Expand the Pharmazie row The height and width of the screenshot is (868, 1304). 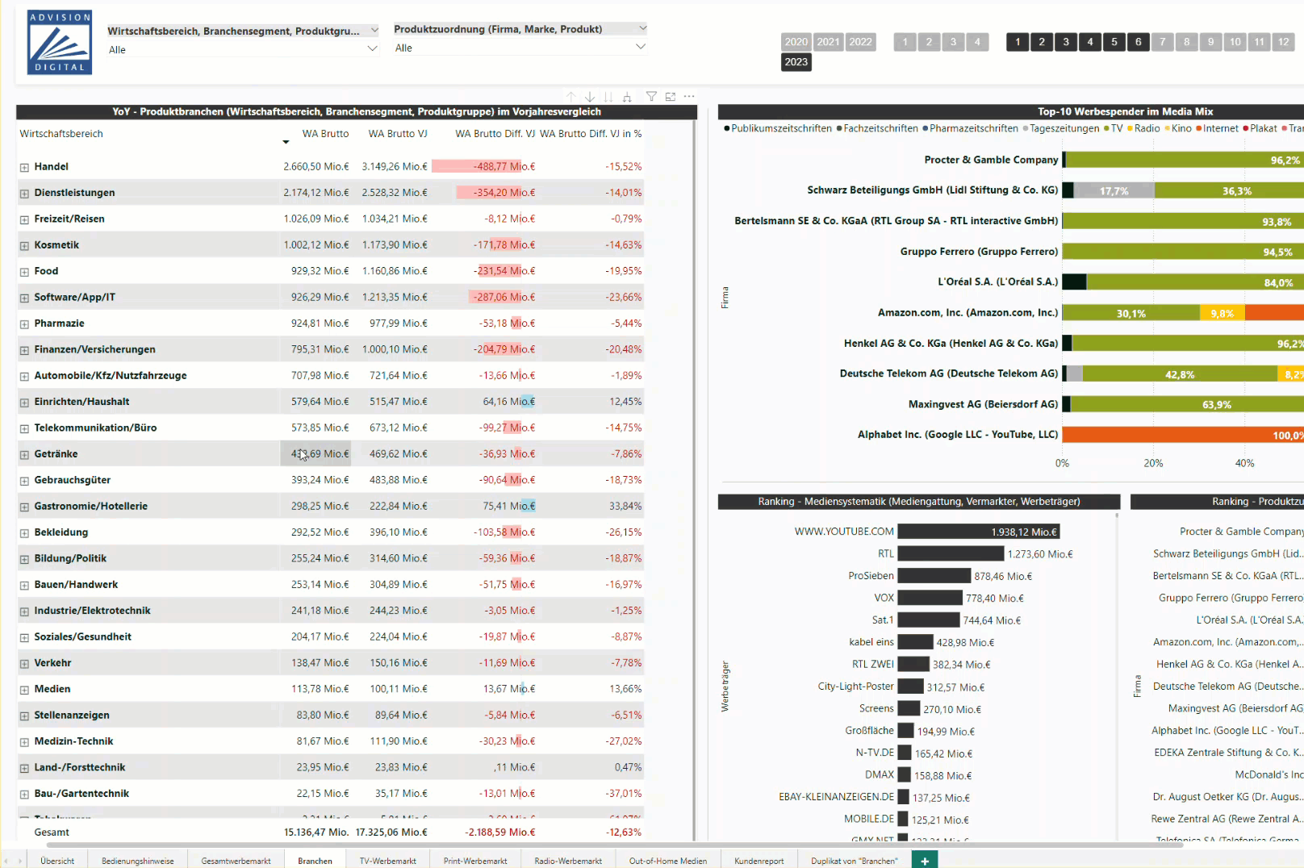(x=24, y=324)
